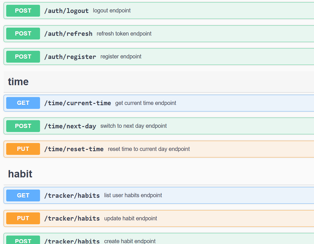Click PUT badge for /time/reset-time

[23, 149]
